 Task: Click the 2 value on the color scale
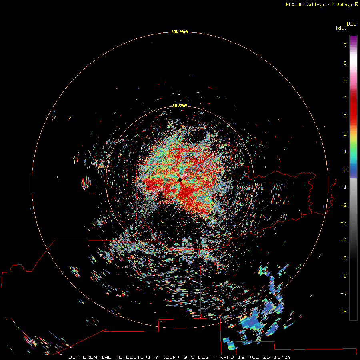point(345,134)
